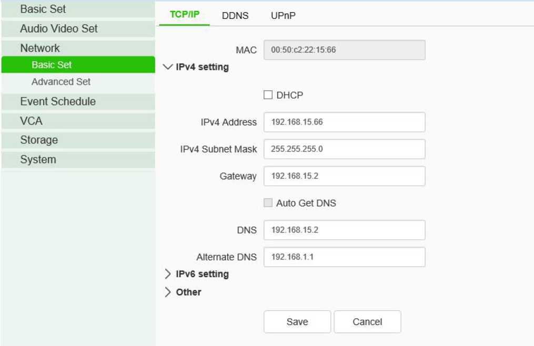Open the Storage settings menu
The height and width of the screenshot is (346, 534).
39,140
